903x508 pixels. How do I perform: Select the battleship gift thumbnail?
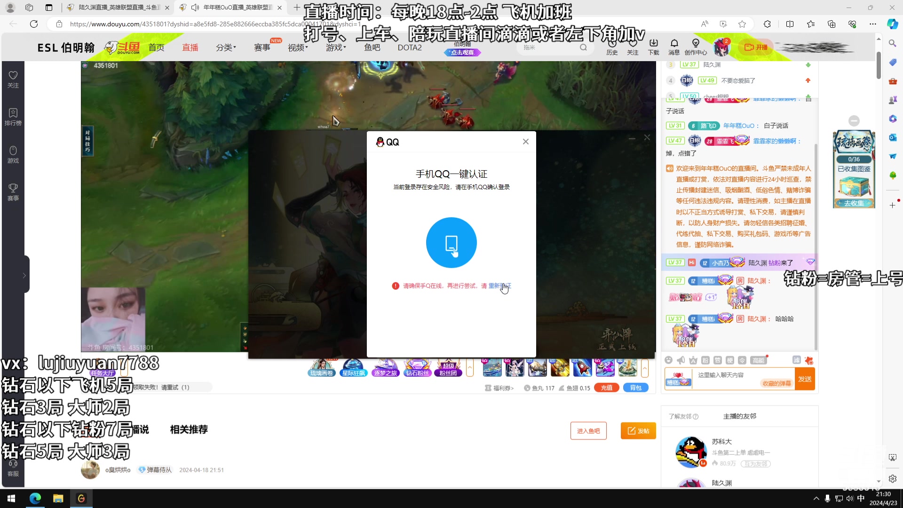tap(492, 367)
